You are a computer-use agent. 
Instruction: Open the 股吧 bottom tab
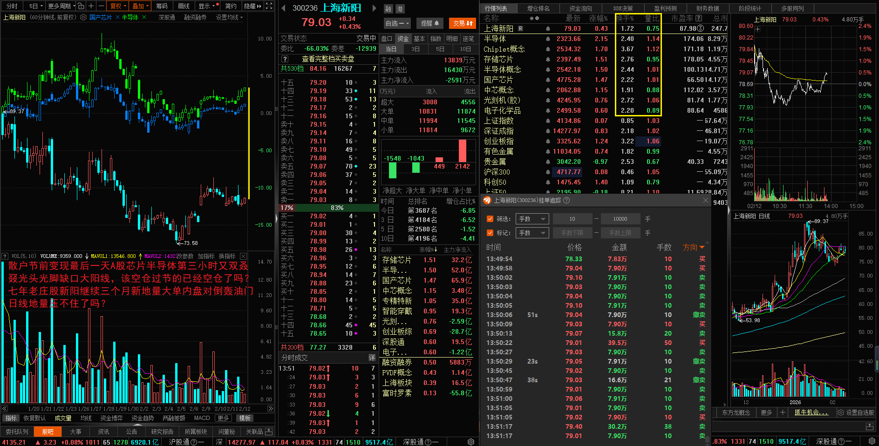tap(48, 432)
